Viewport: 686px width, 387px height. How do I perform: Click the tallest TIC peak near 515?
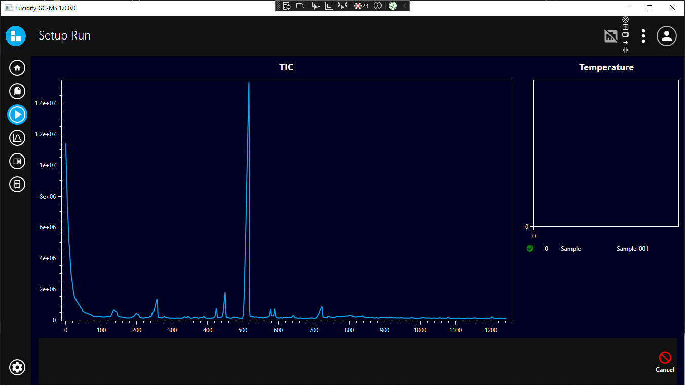click(249, 84)
